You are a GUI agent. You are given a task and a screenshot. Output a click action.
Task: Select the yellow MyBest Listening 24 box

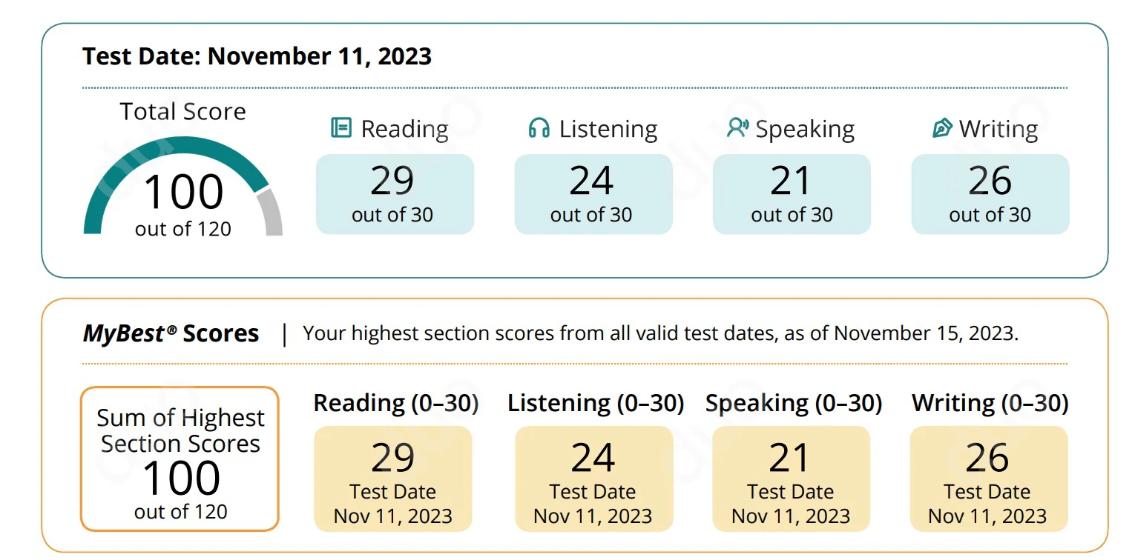tap(593, 478)
